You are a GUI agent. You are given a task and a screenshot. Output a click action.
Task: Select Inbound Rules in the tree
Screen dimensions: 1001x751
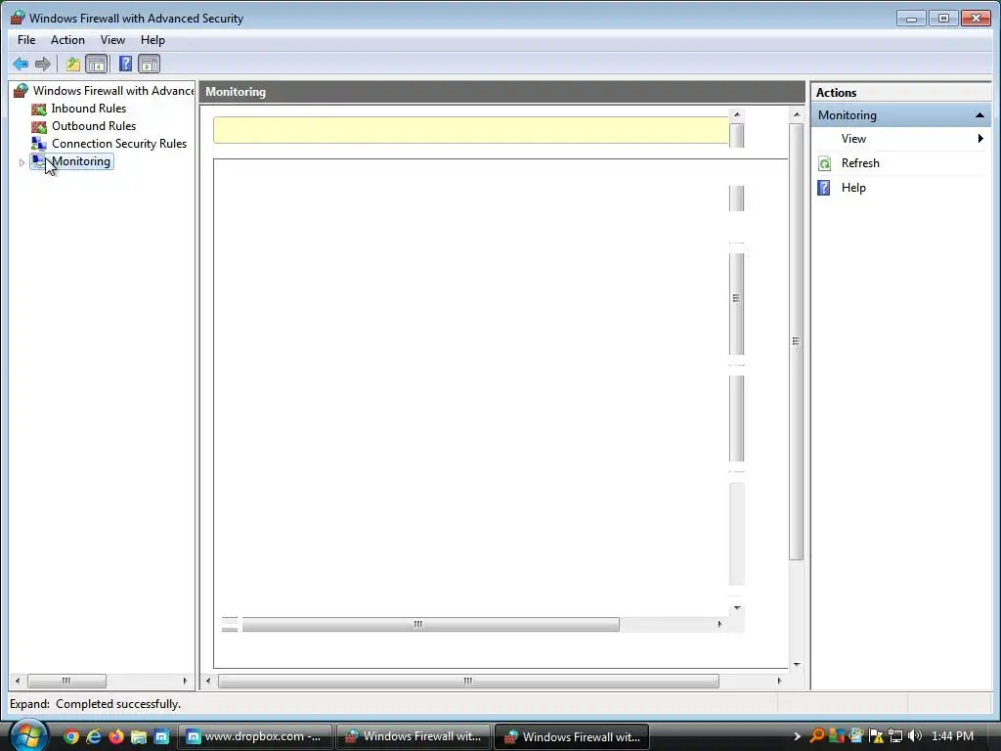click(89, 109)
